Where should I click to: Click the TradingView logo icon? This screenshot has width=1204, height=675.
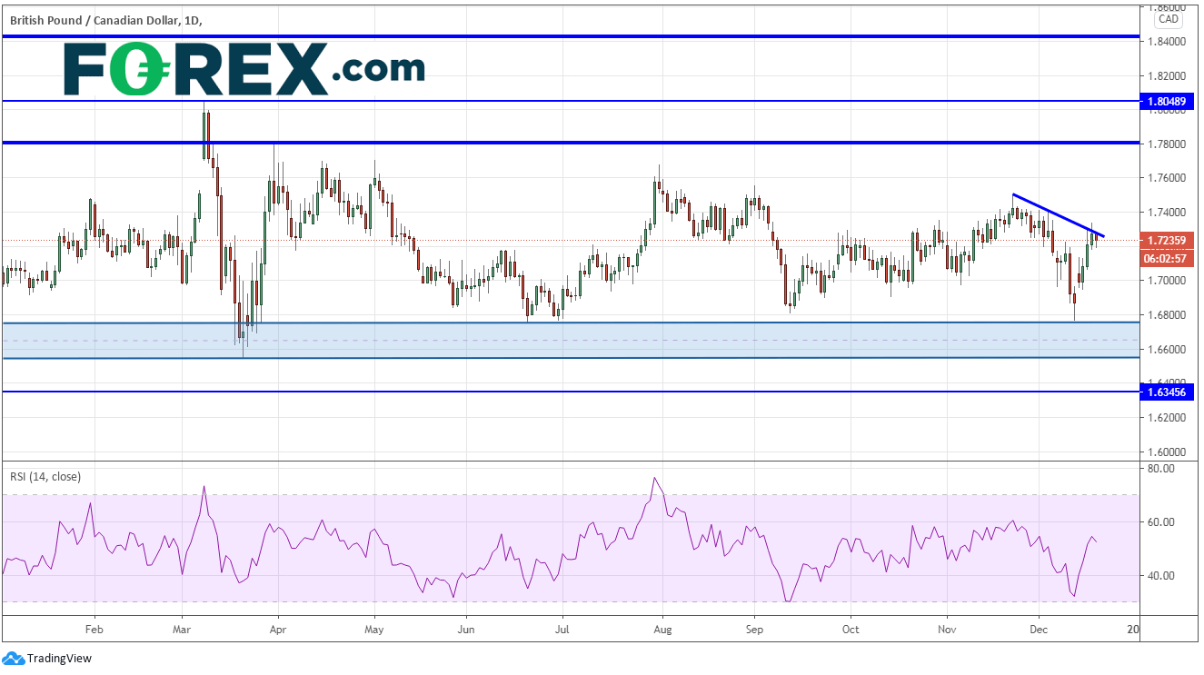(x=13, y=658)
